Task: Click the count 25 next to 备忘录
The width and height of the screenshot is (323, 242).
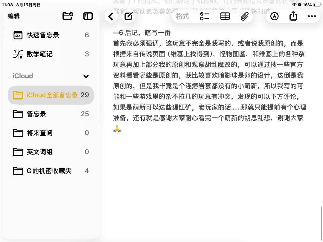Action: point(85,114)
